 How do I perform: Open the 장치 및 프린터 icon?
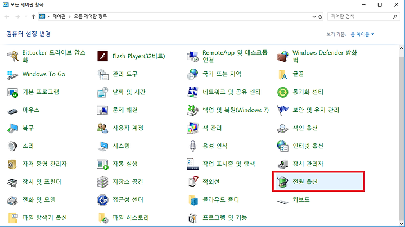coord(12,182)
